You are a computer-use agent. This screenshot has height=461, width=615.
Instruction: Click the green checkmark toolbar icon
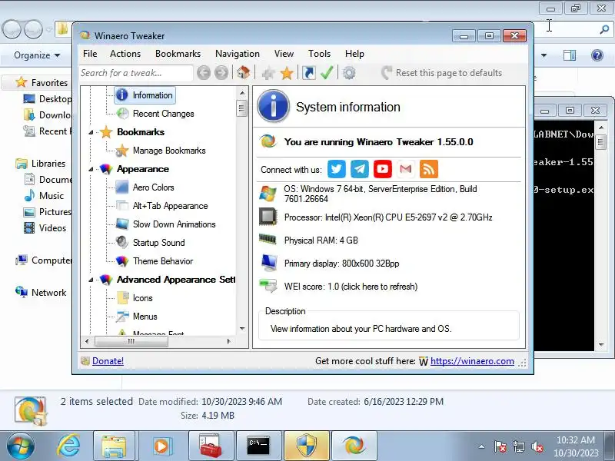click(327, 72)
